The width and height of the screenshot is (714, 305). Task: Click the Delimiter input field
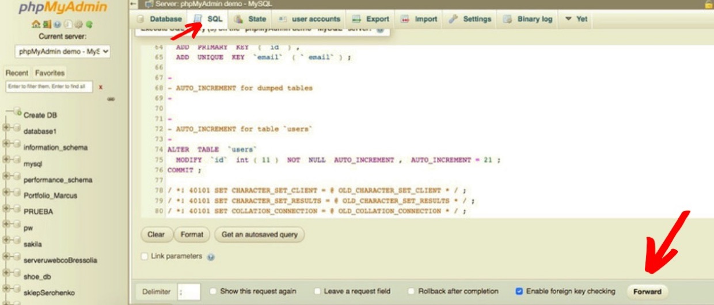(189, 291)
